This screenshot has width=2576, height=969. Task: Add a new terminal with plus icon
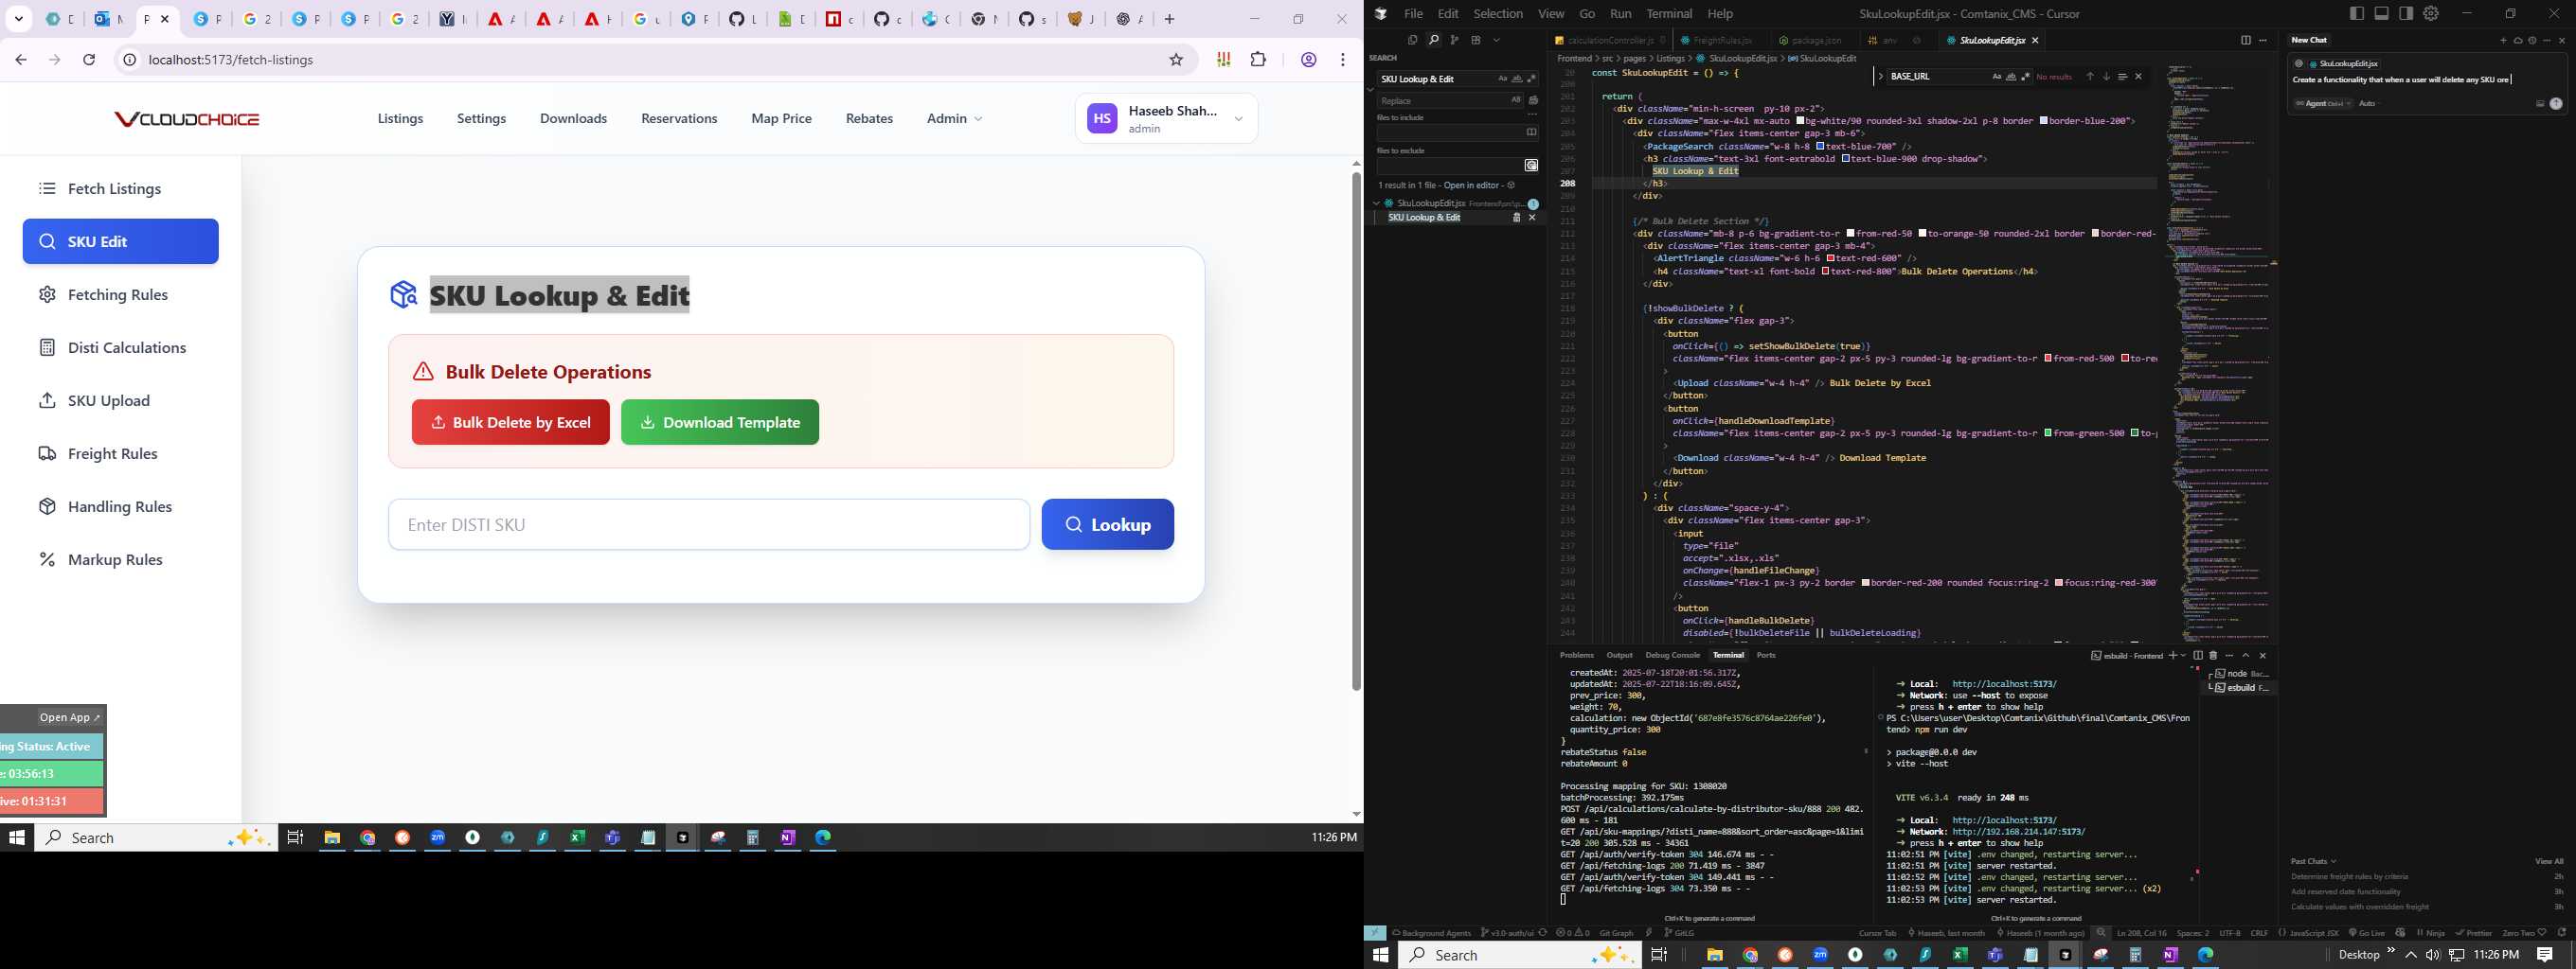pyautogui.click(x=2173, y=657)
